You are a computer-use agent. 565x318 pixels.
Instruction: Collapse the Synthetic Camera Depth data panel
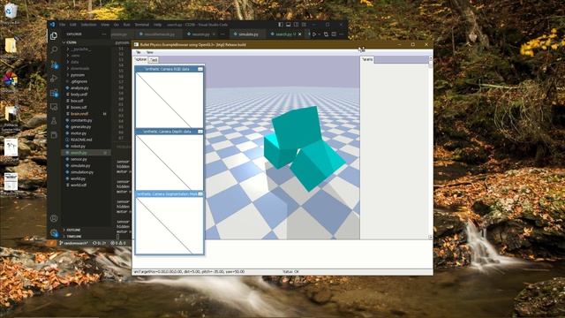coord(200,132)
